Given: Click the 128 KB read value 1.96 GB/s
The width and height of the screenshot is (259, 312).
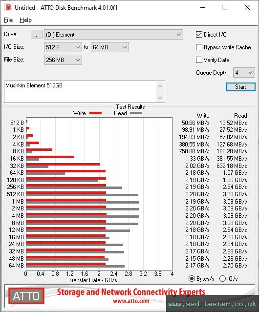Looking at the screenshot, I should coord(235,180).
